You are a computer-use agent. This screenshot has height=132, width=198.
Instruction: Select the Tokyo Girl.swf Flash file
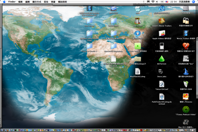pos(162,84)
